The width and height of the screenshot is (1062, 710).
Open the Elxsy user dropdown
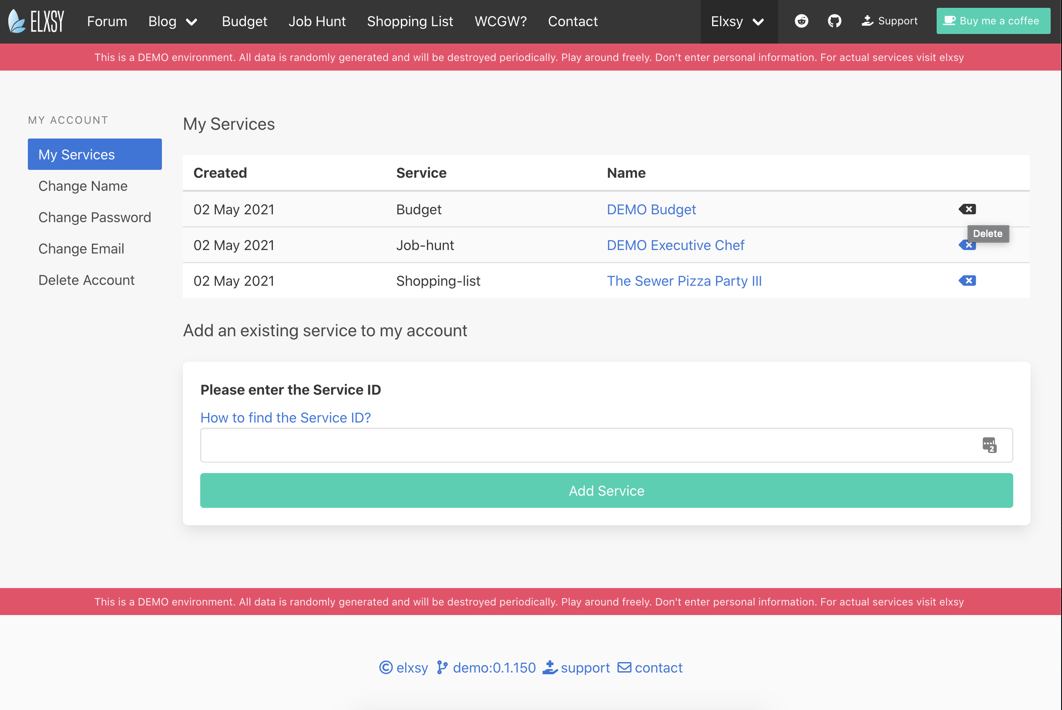738,21
